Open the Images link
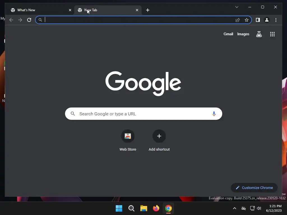Image resolution: width=287 pixels, height=215 pixels. pos(243,34)
